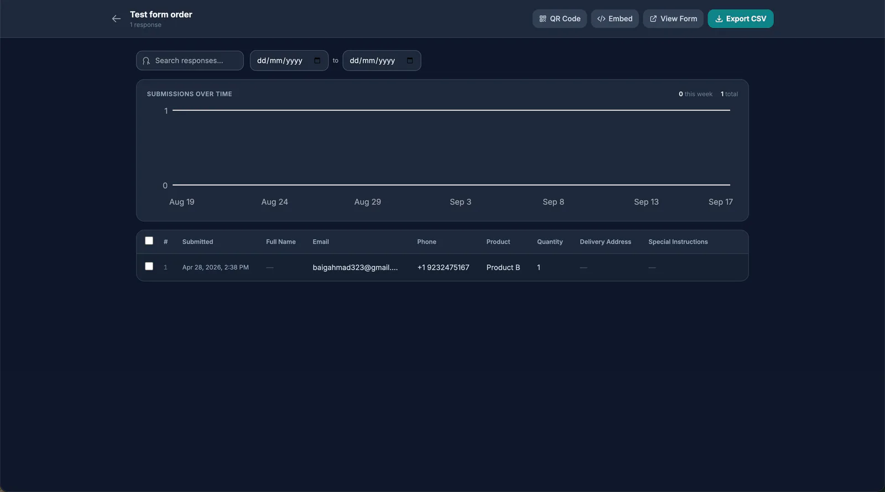Click the Submissions Over Time heading

tap(189, 94)
